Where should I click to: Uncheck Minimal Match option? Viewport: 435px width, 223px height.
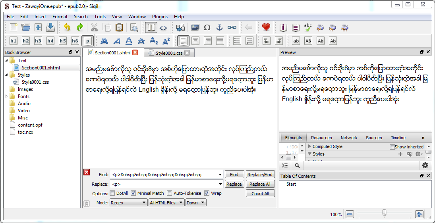click(133, 193)
